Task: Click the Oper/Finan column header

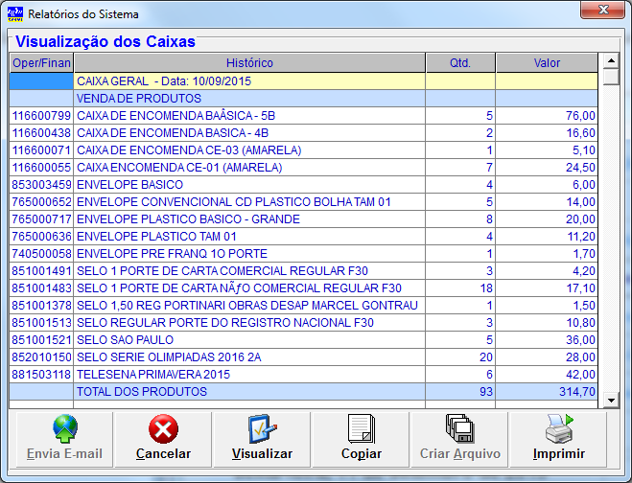Action: (x=41, y=63)
